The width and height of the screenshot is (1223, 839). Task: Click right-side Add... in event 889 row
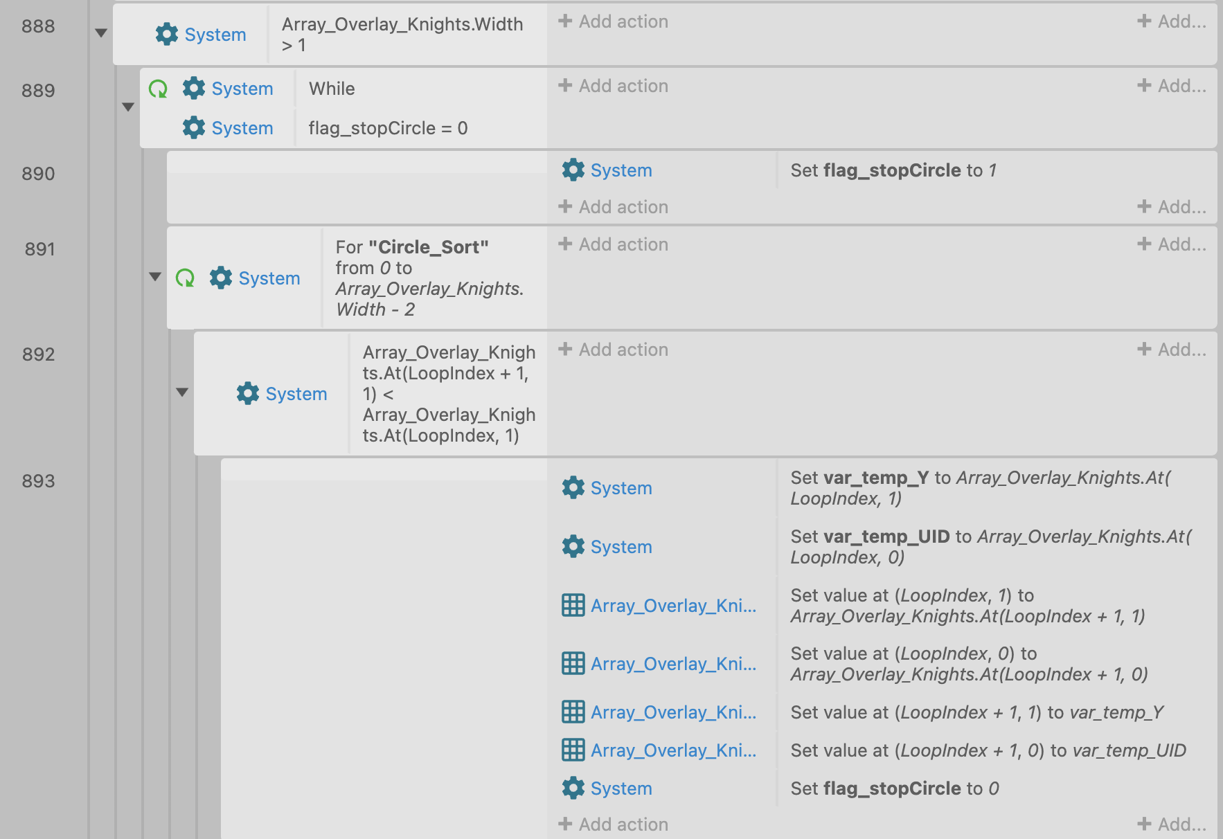(1172, 86)
